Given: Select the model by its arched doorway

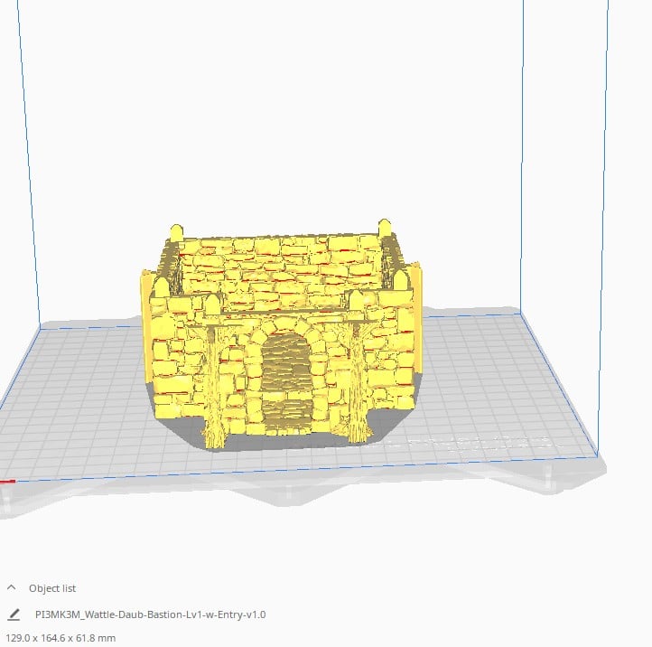Looking at the screenshot, I should [x=286, y=379].
